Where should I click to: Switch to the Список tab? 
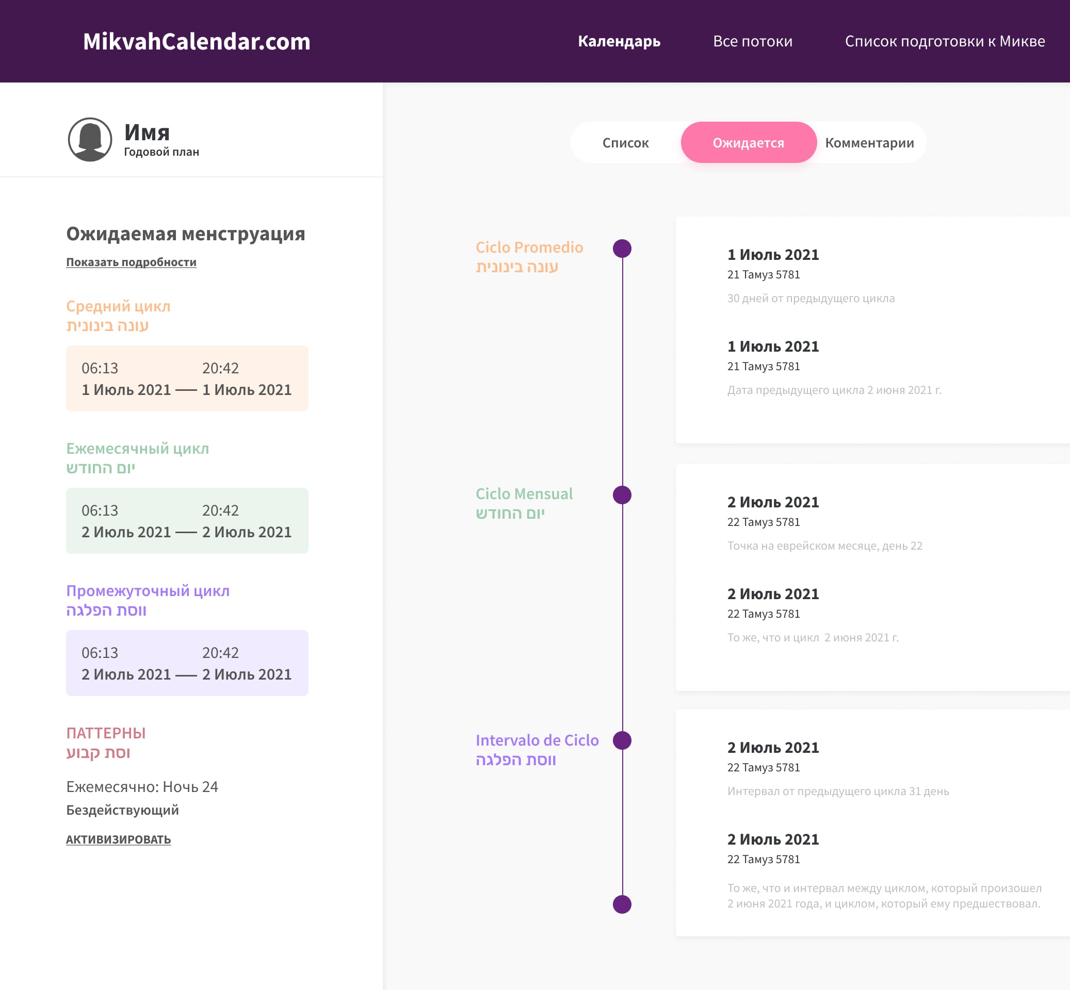point(625,142)
